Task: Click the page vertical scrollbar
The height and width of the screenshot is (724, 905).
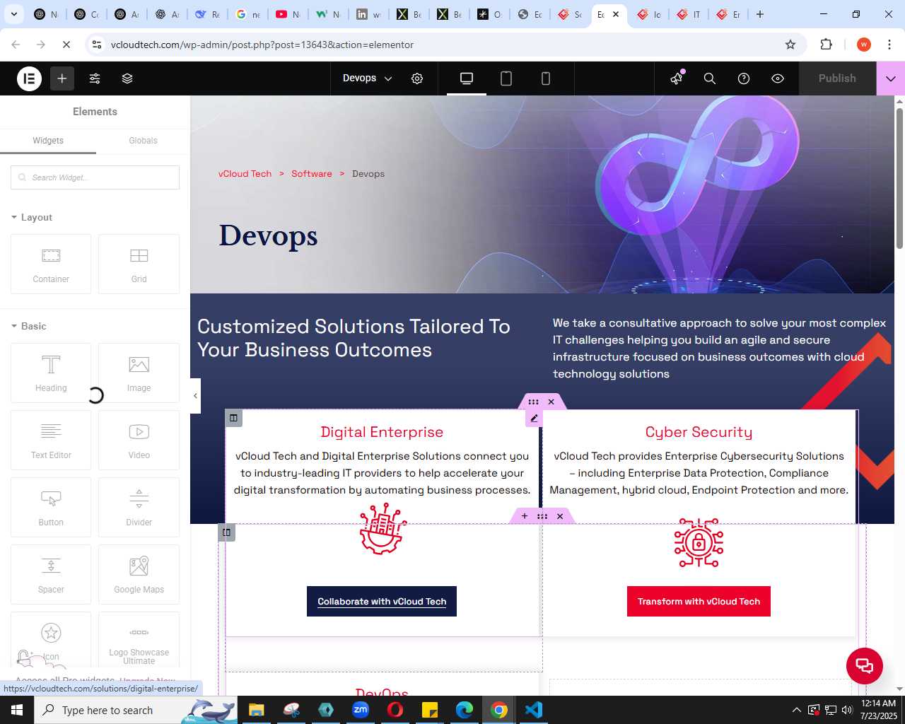Action: click(x=899, y=177)
